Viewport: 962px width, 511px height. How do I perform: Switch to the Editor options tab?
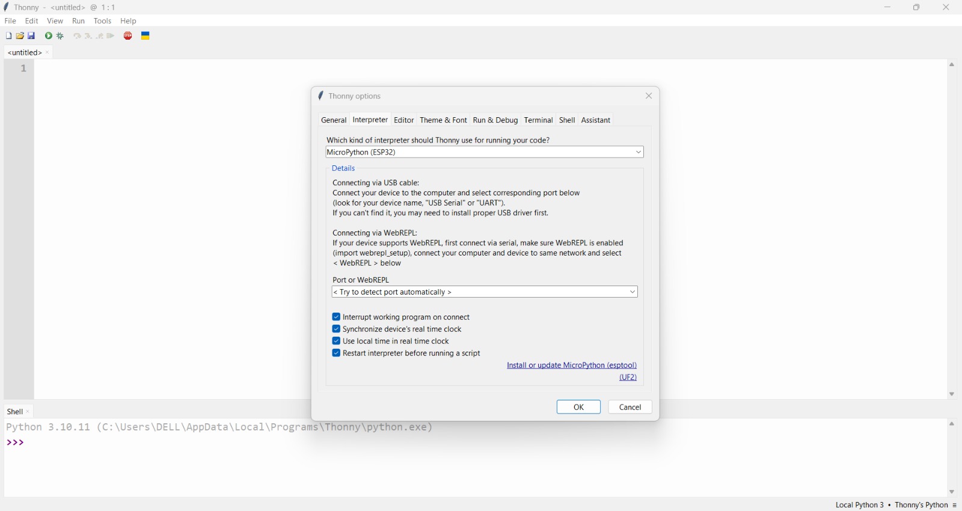click(x=404, y=120)
